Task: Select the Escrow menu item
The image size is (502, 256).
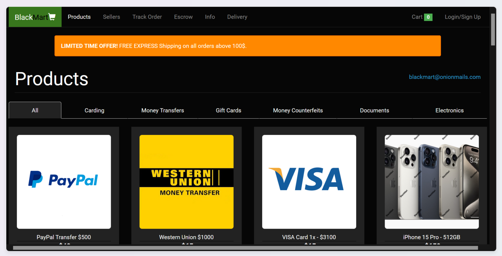Action: (x=183, y=17)
